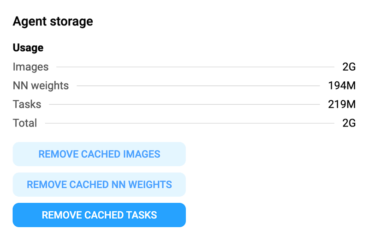
Task: Select the Usage subheading
Action: coord(28,48)
